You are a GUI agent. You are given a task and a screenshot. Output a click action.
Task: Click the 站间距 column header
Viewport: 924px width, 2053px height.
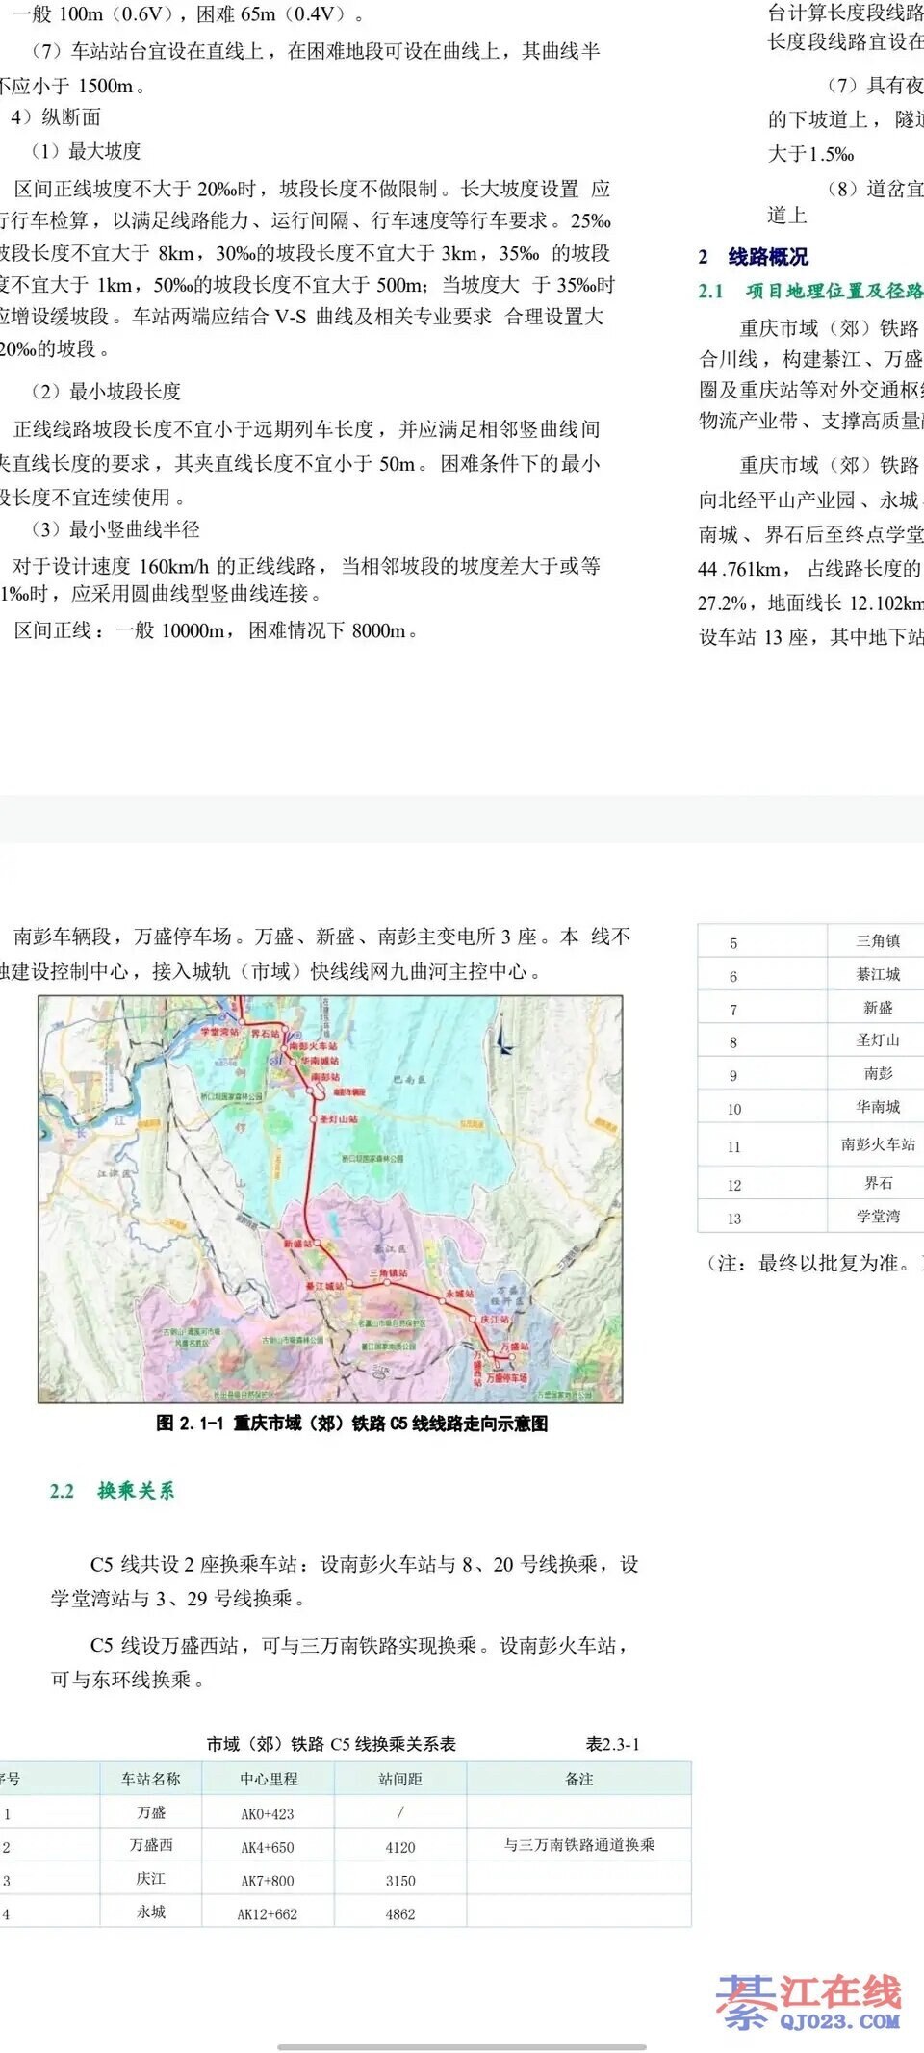[400, 1779]
